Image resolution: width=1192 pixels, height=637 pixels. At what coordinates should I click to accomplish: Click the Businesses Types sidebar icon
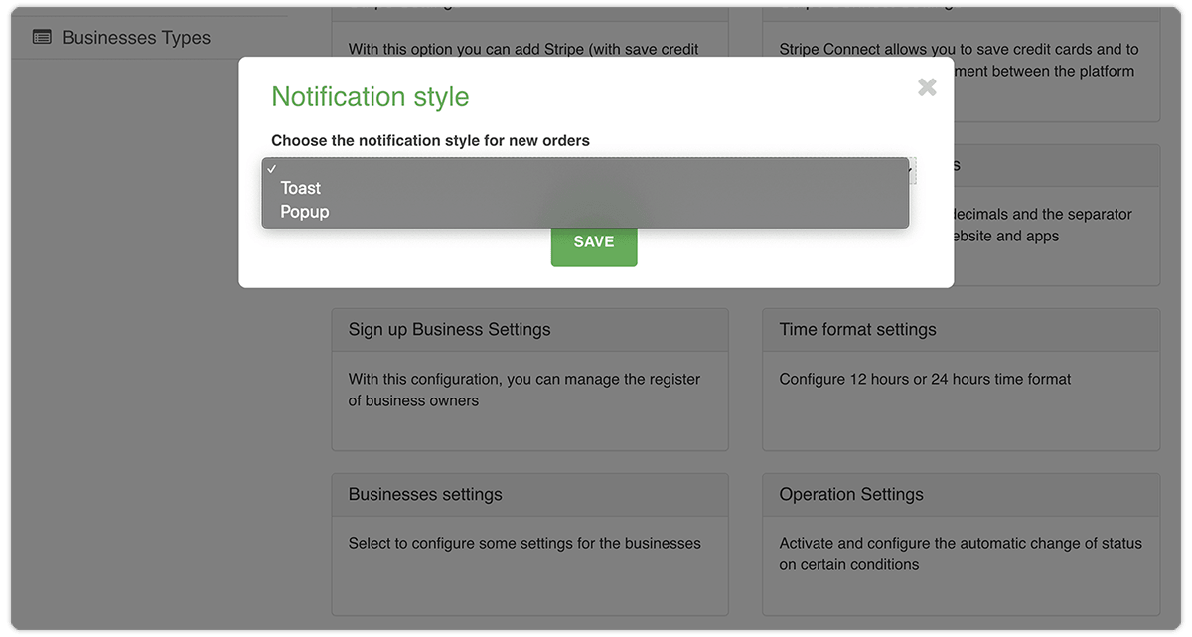click(x=42, y=37)
